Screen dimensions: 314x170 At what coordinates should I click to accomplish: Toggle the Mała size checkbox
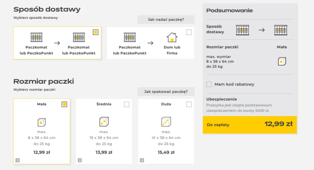[64, 104]
